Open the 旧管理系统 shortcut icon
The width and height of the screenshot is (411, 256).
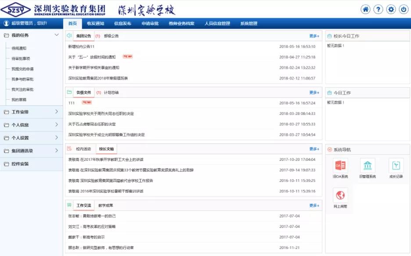(368, 165)
